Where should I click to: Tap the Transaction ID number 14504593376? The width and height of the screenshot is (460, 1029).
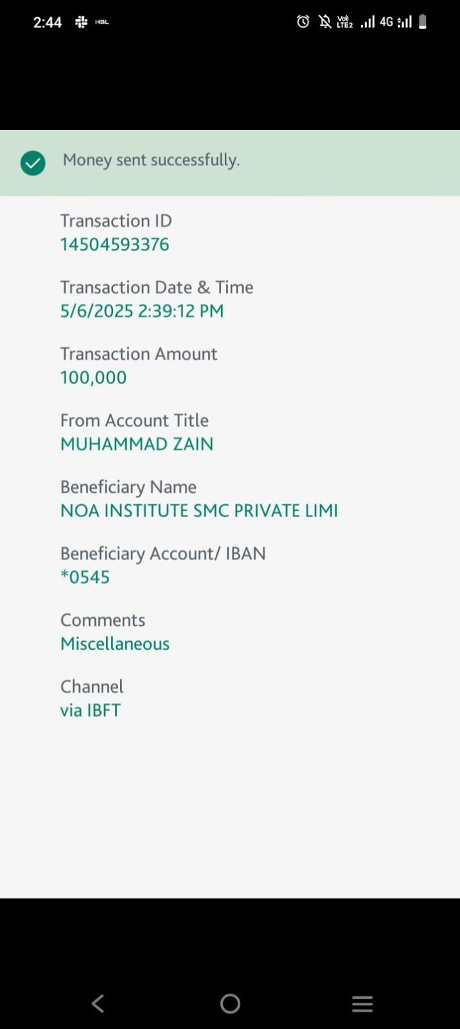pyautogui.click(x=114, y=244)
